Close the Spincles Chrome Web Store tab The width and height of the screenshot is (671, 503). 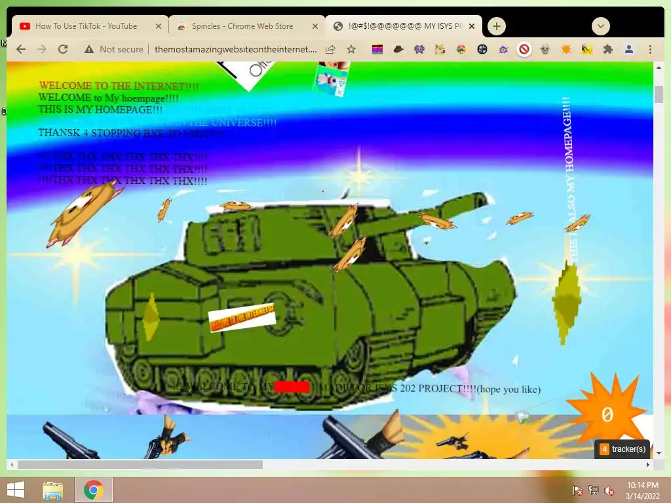pyautogui.click(x=315, y=26)
